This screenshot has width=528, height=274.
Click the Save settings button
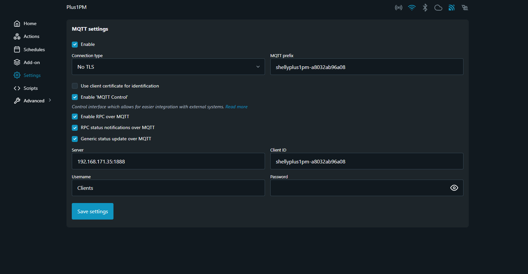click(x=93, y=211)
